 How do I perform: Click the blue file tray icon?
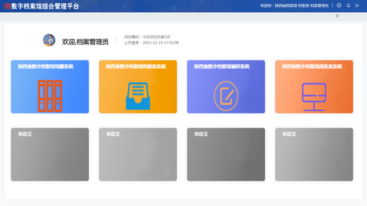point(138,96)
